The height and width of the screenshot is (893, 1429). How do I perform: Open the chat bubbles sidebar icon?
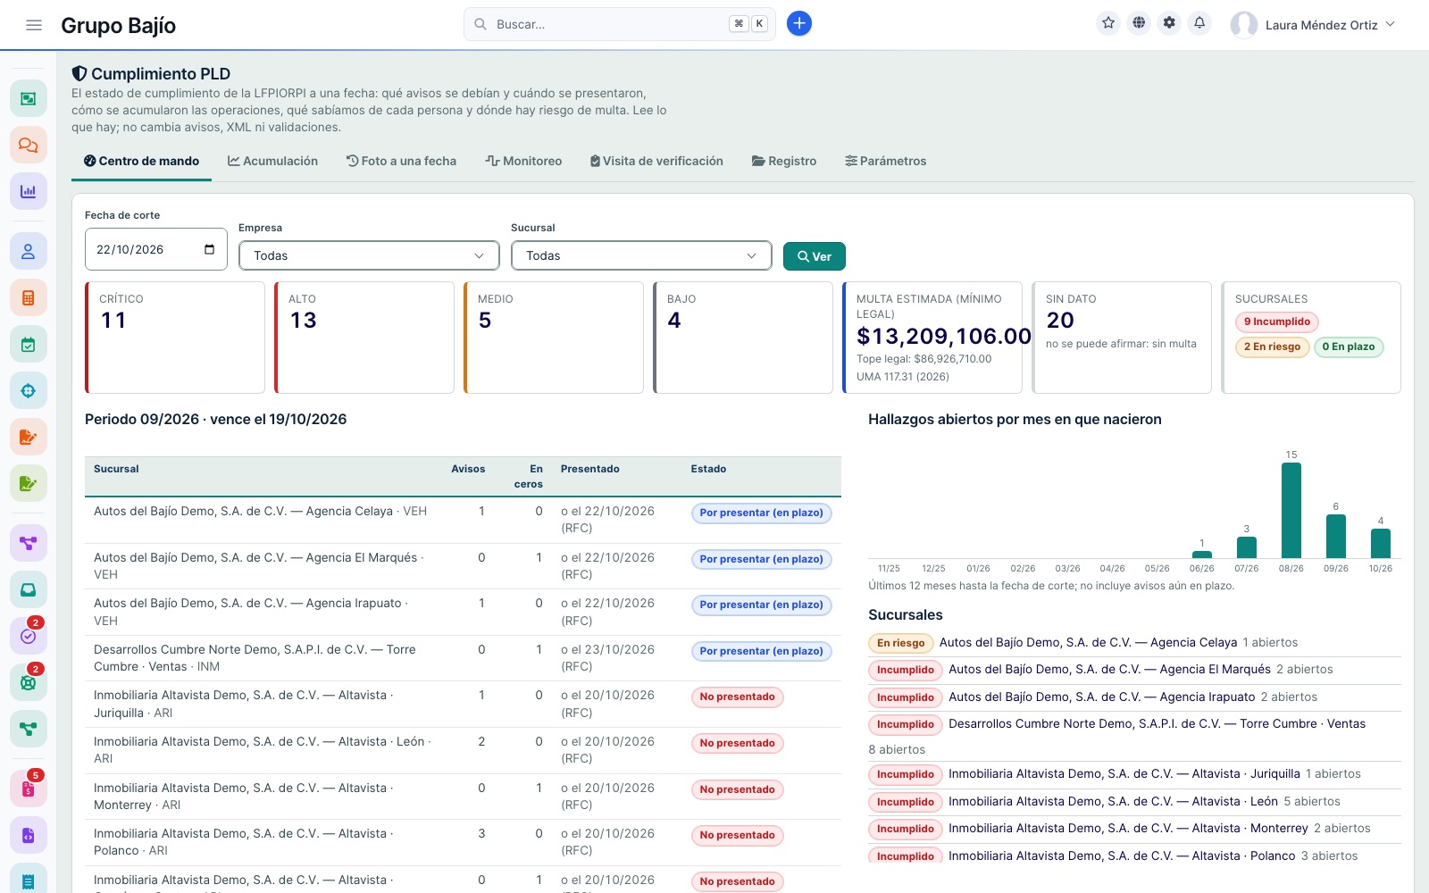point(29,145)
